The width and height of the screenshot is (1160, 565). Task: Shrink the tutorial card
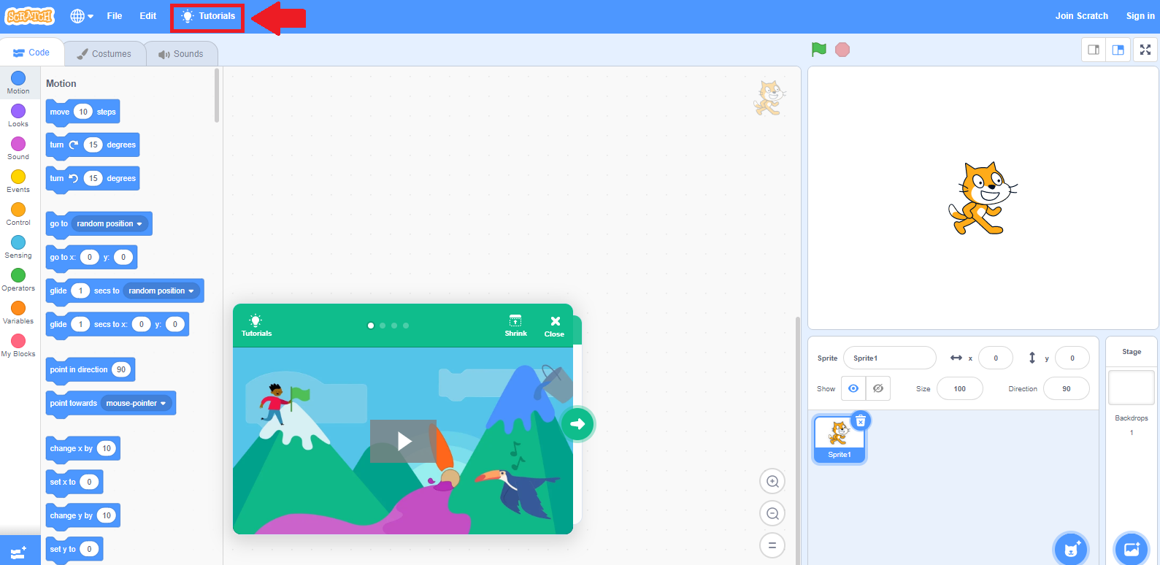pos(515,326)
